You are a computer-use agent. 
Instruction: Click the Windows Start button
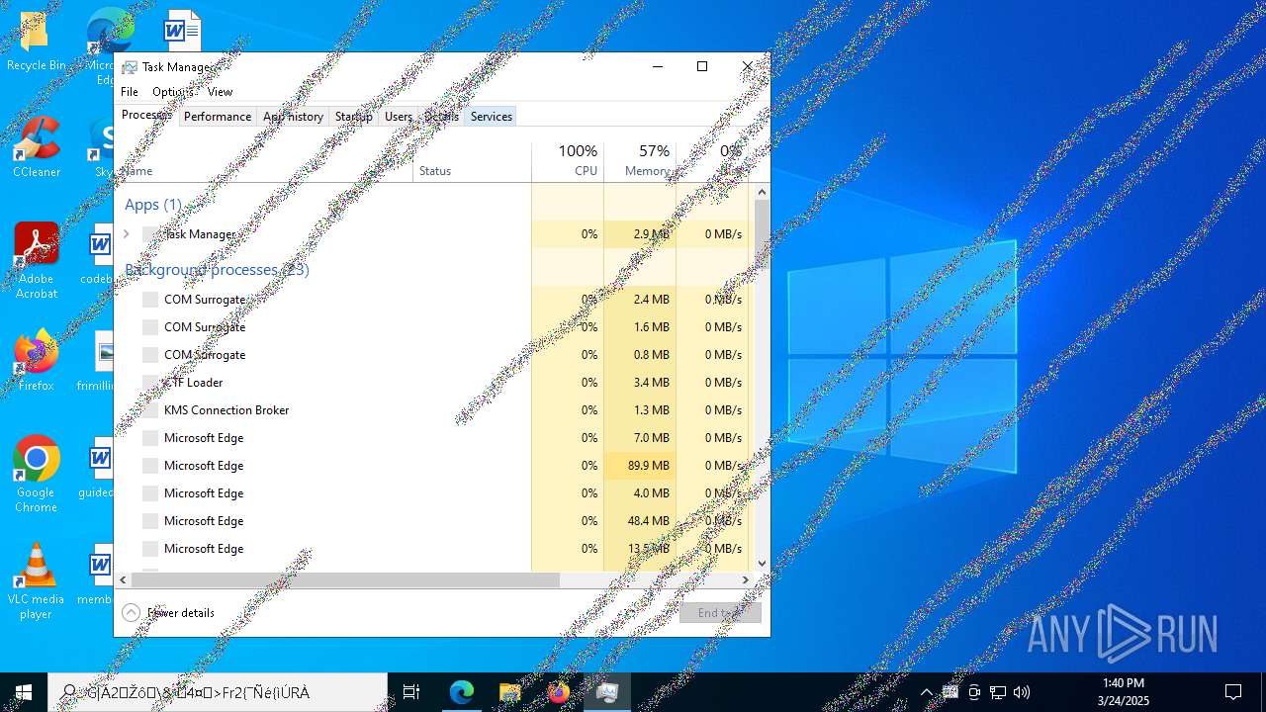24,692
